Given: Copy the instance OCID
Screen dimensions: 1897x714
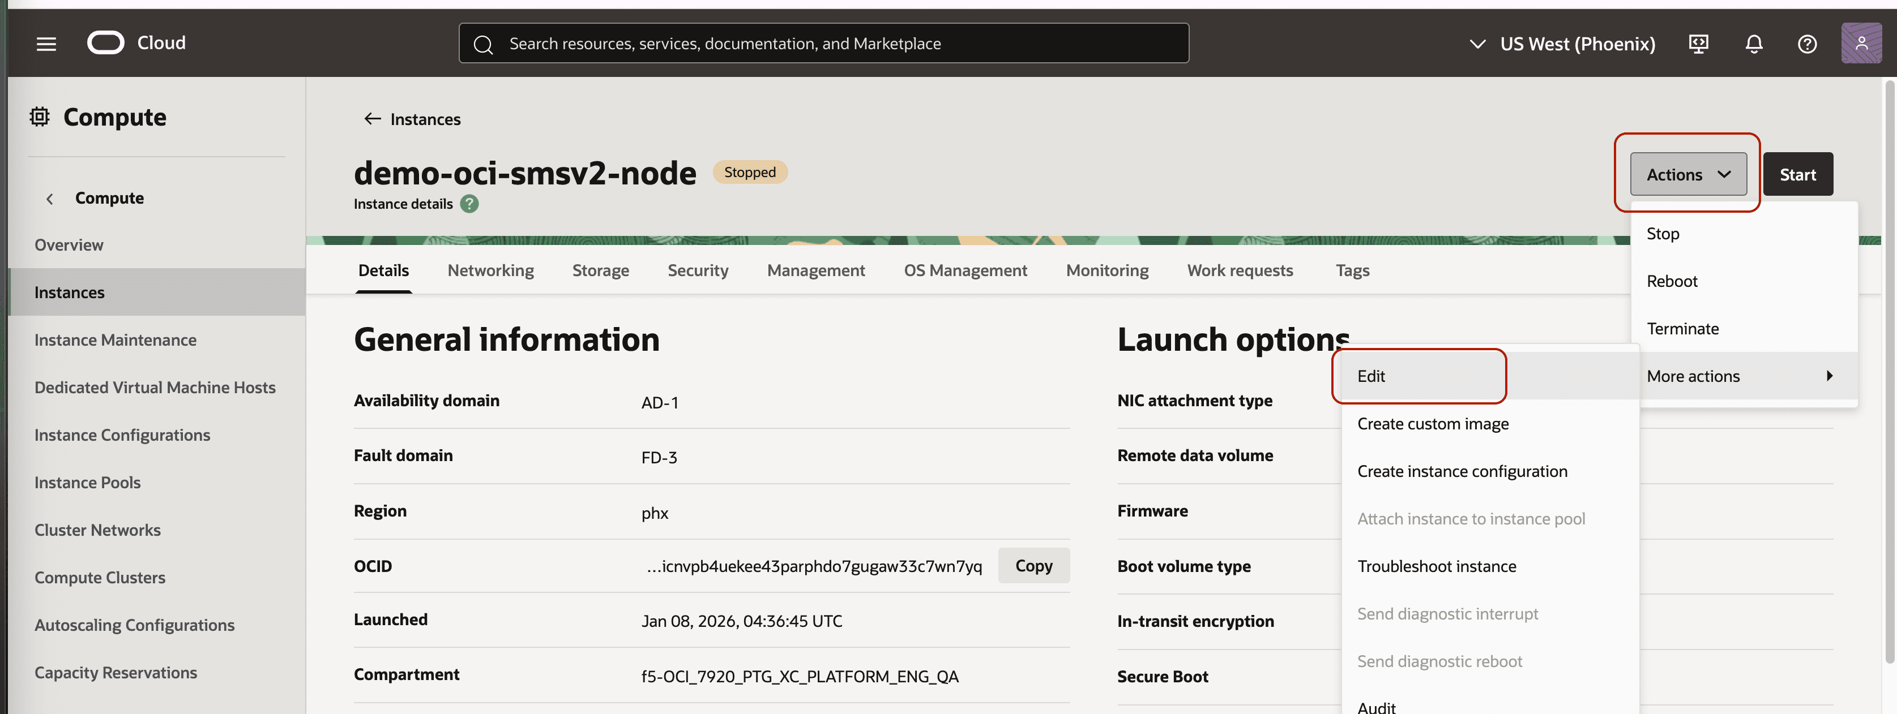Looking at the screenshot, I should [1034, 565].
